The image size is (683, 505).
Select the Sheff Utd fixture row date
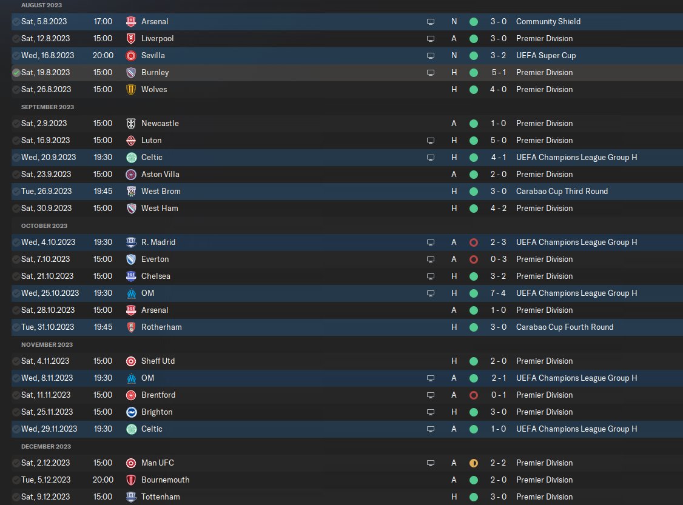click(45, 361)
